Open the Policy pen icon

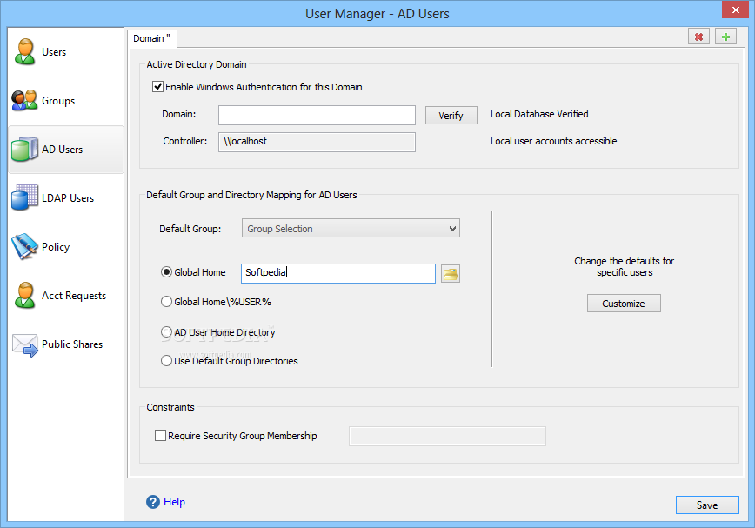point(24,246)
